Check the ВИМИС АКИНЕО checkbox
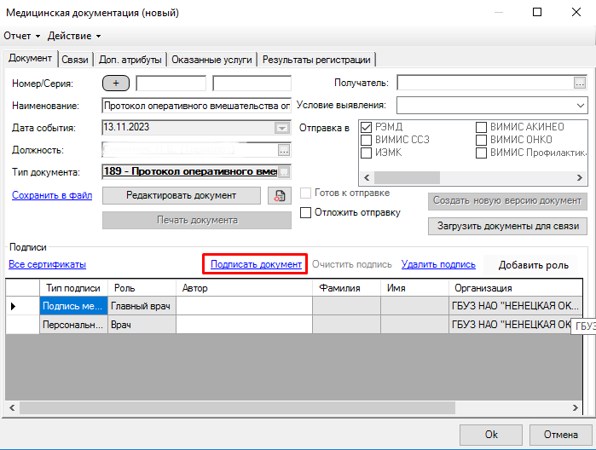The height and width of the screenshot is (450, 596). point(481,127)
